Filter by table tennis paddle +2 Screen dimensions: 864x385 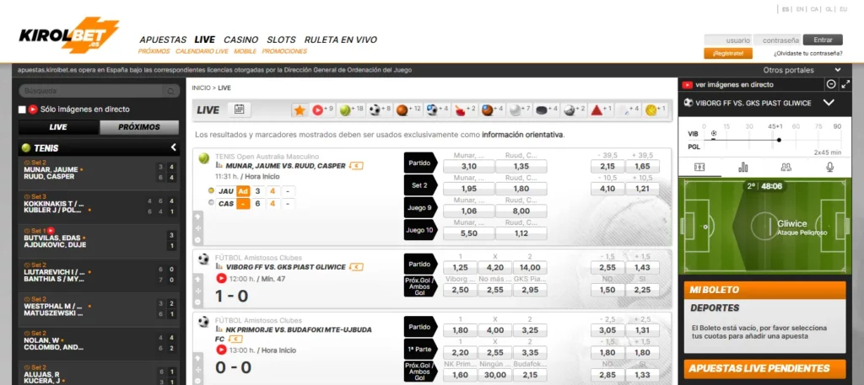pyautogui.click(x=466, y=110)
